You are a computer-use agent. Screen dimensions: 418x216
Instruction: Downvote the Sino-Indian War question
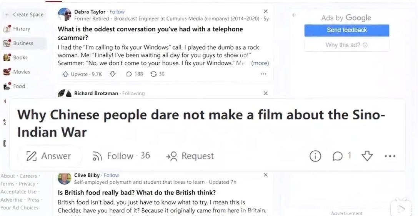(367, 156)
